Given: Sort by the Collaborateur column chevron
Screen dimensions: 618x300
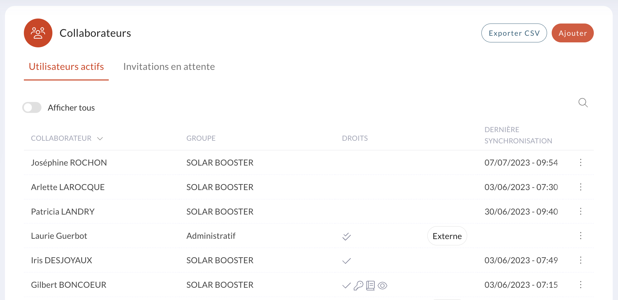Looking at the screenshot, I should [x=100, y=138].
